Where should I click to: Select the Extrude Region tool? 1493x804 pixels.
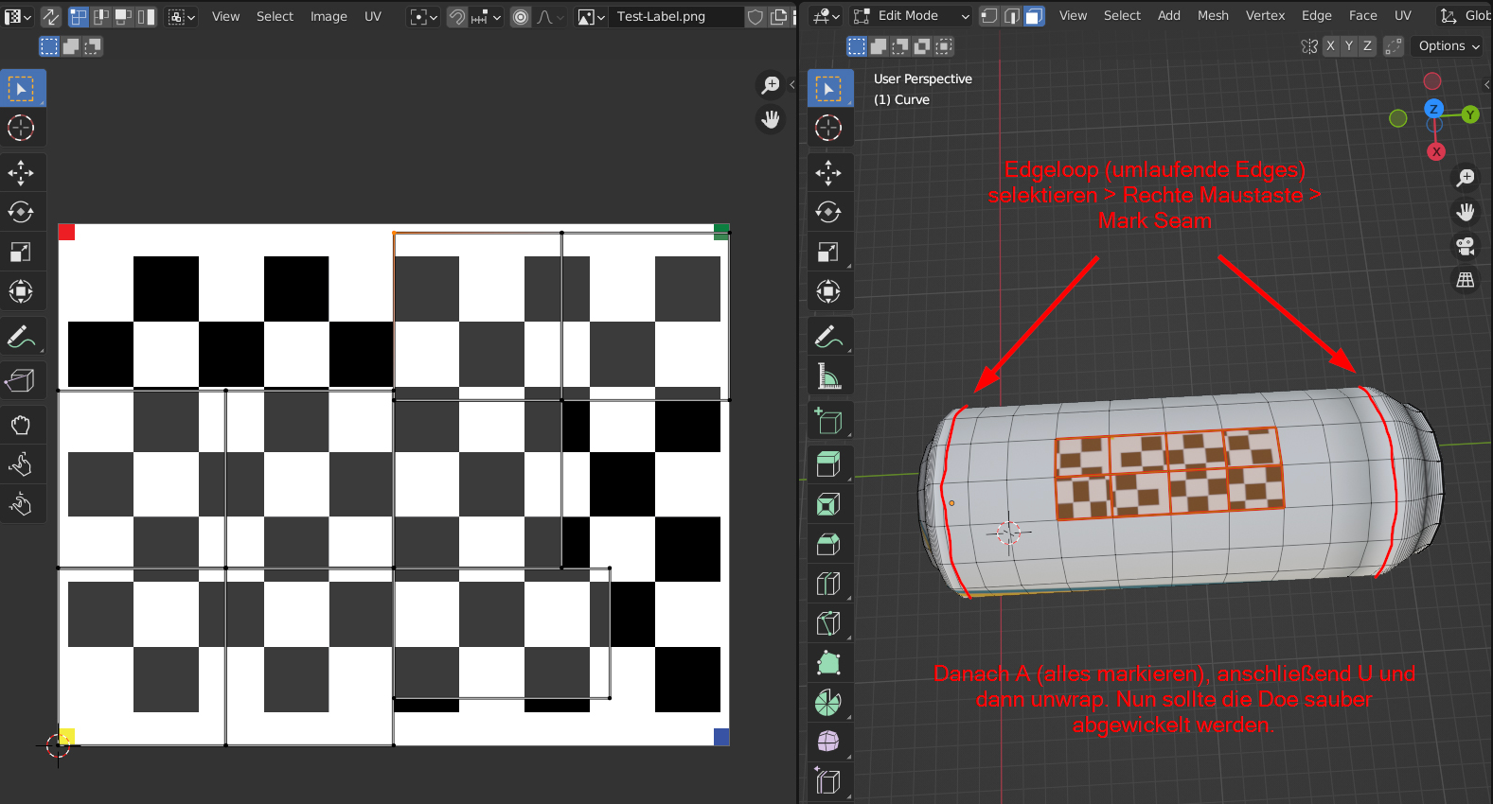[x=828, y=464]
